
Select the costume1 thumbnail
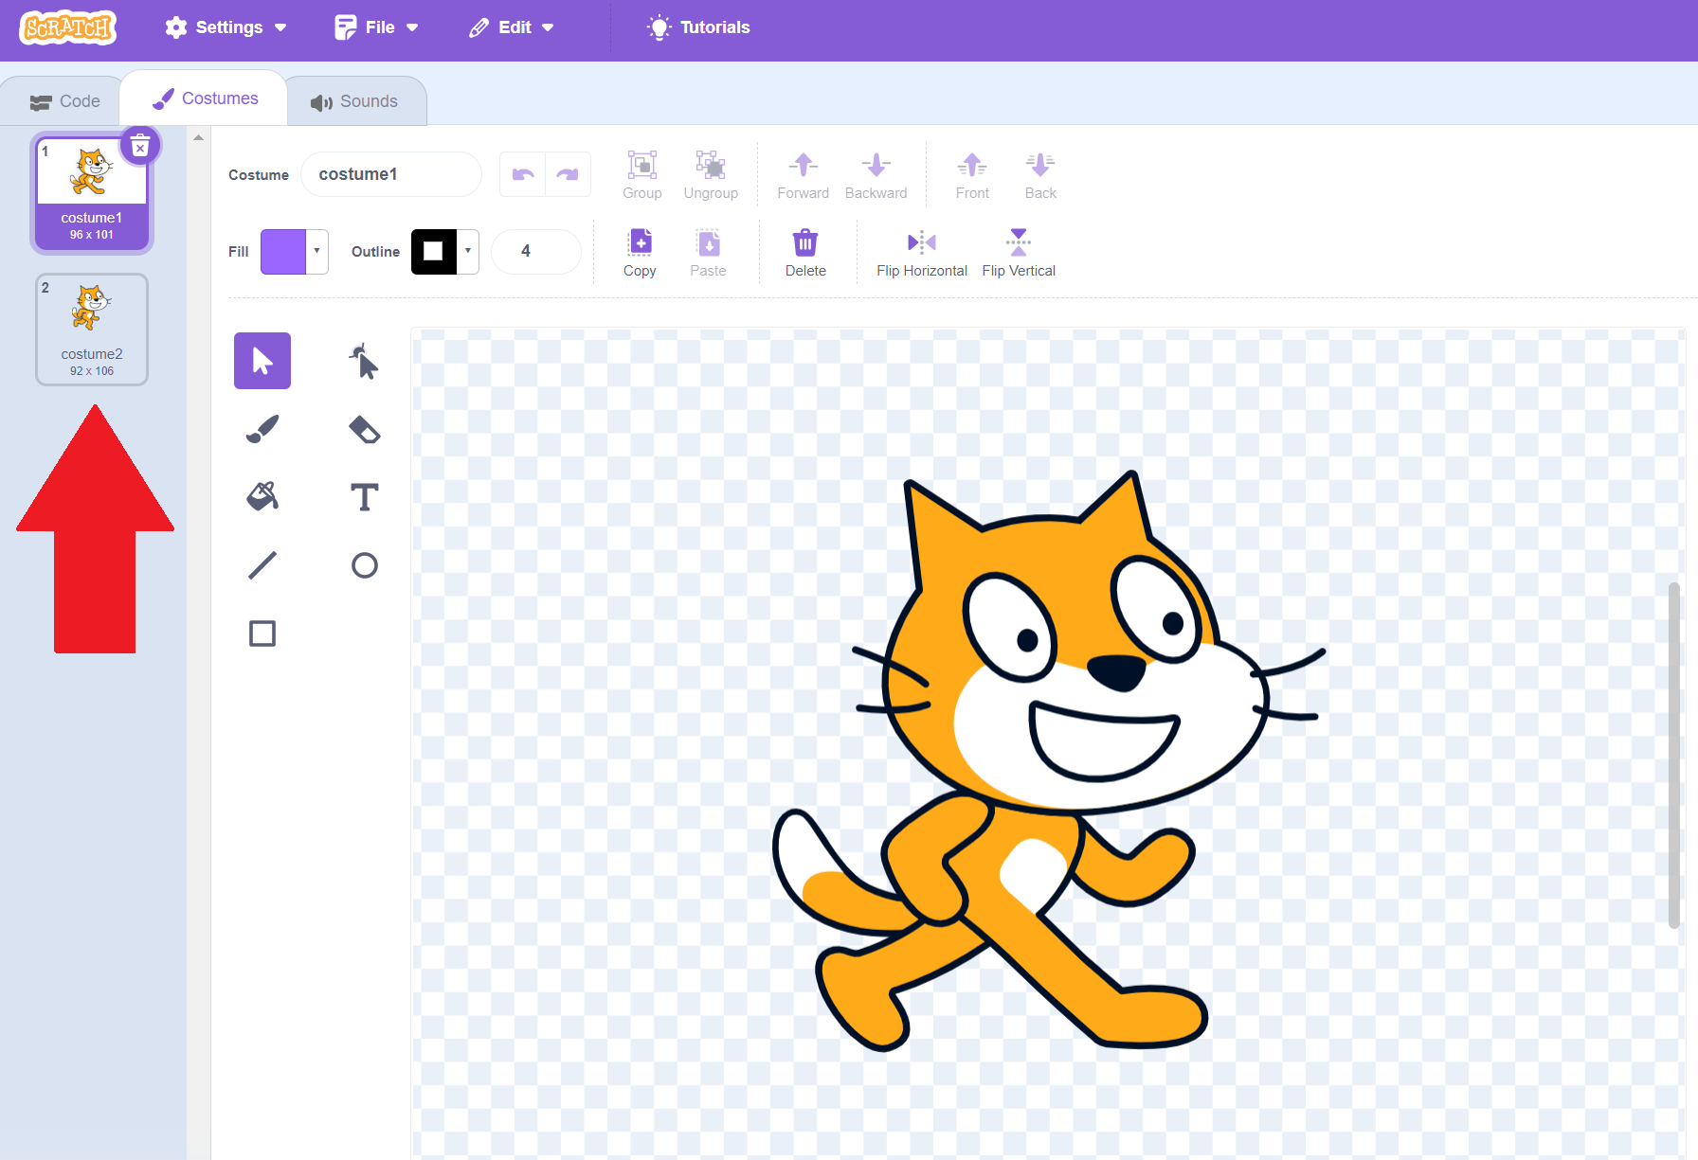(x=92, y=193)
